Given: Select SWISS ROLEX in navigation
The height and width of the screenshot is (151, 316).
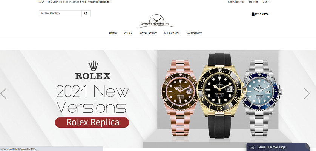Looking at the screenshot, I should coord(148,33).
